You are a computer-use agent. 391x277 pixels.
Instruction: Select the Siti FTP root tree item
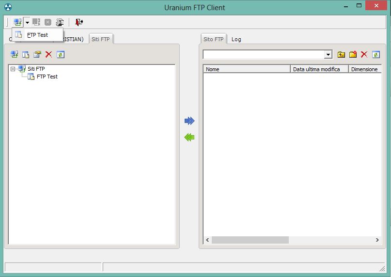[36, 69]
